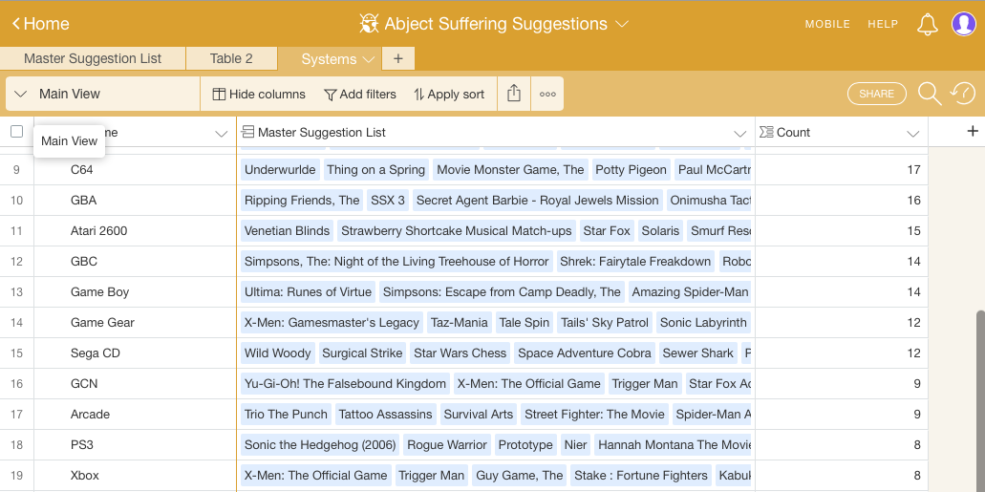This screenshot has width=985, height=492.
Task: Click the linked-record field type icon
Action: click(x=248, y=132)
